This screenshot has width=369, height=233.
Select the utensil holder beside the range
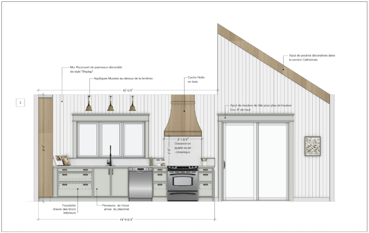click(204, 162)
